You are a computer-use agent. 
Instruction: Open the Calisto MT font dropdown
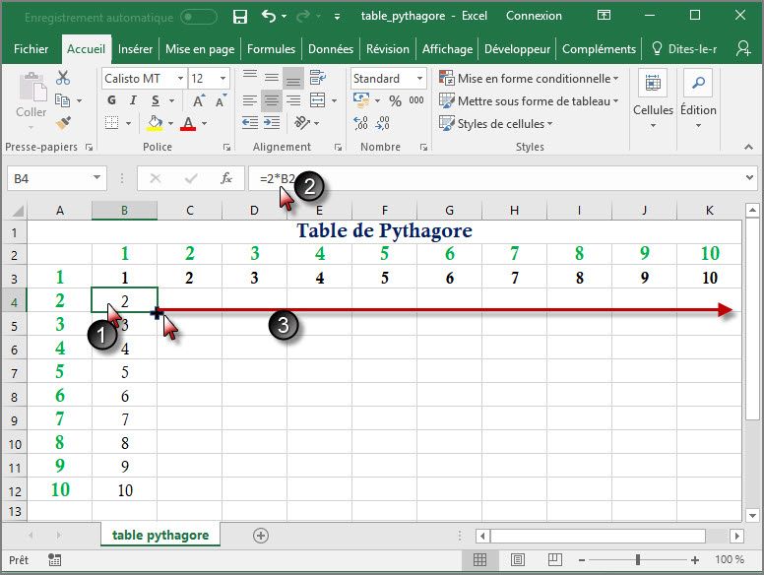(180, 79)
